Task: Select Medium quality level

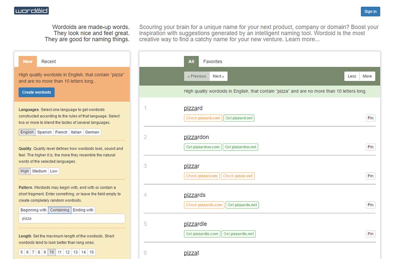Action: click(39, 171)
